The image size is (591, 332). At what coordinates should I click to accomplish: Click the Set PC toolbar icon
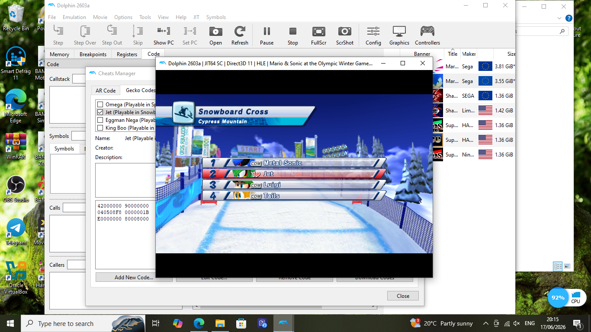(190, 35)
